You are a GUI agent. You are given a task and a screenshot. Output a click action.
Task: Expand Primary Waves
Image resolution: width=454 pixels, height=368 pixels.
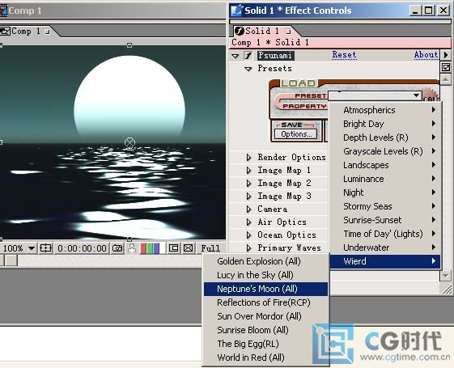248,248
